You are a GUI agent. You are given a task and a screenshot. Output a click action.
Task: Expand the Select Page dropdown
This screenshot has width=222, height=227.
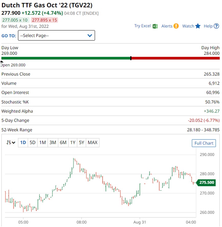click(56, 36)
